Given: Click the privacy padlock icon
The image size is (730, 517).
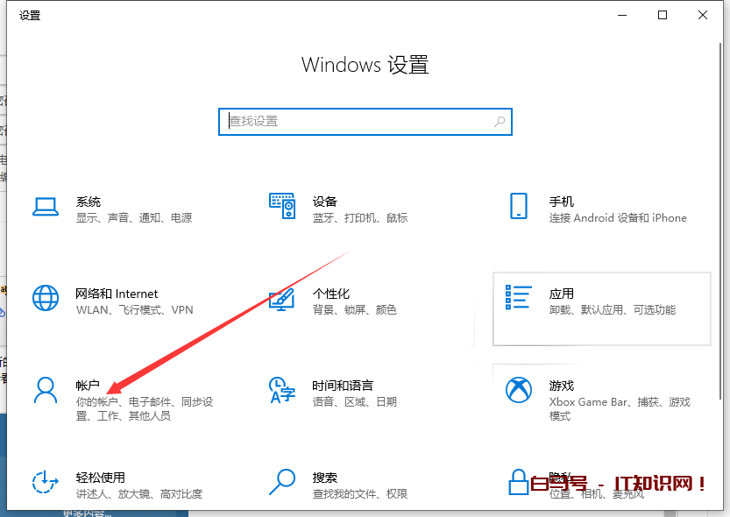Looking at the screenshot, I should coord(518,482).
